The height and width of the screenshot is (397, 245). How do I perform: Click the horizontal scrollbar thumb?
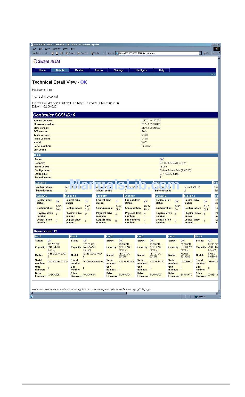[x=80, y=293]
